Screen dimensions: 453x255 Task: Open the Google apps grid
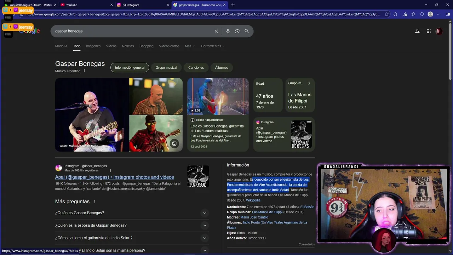tap(429, 31)
